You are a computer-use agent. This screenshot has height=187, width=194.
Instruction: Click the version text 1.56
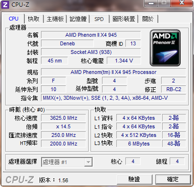pyautogui.click(x=63, y=180)
